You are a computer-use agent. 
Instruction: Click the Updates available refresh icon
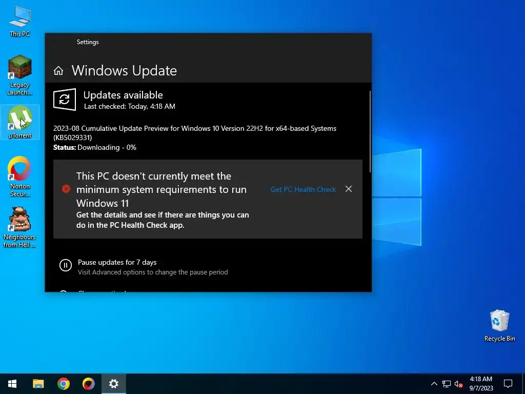coord(64,100)
